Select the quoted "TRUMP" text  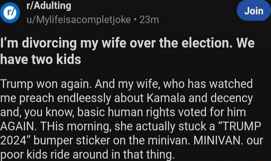pyautogui.click(x=239, y=126)
